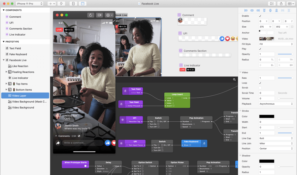Toggle Insert checkbox on Loop Insert patch
This screenshot has width=297, height=175.
coord(174,106)
